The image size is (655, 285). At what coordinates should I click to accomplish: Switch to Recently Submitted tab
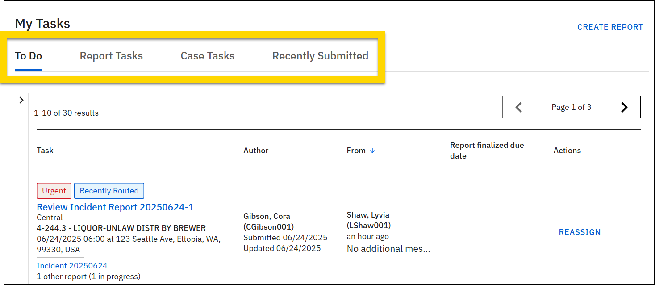click(x=320, y=56)
